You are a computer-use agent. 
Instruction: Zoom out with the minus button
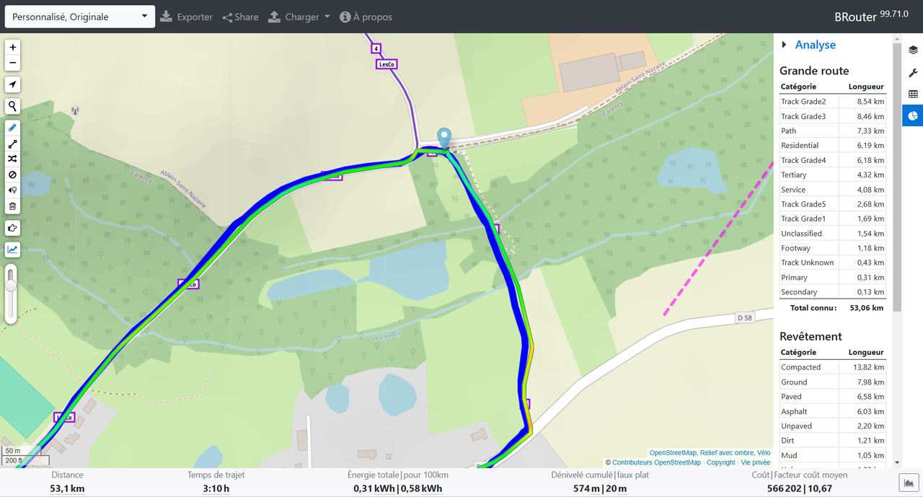[12, 63]
